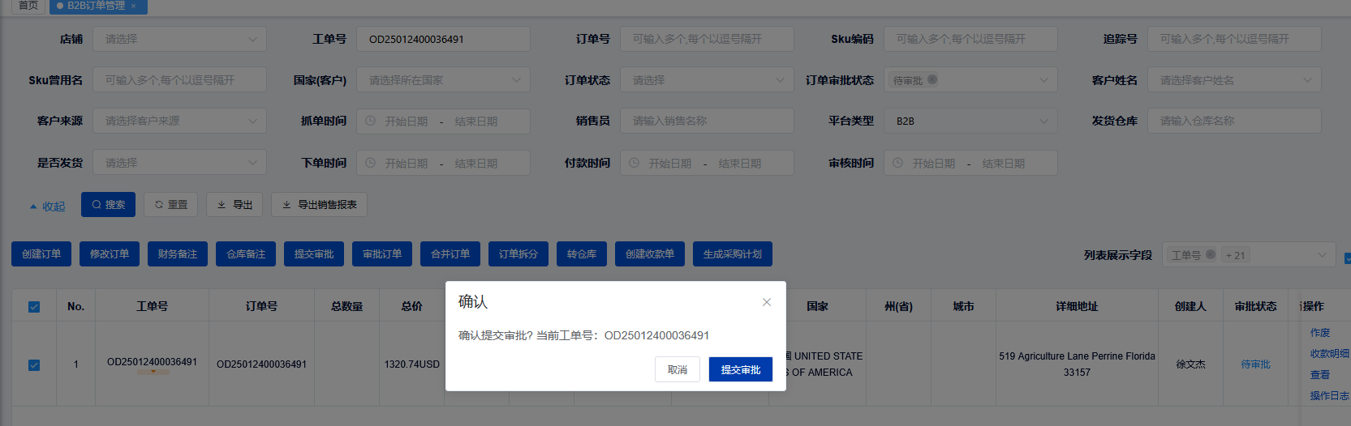Click the clock icon in 审核时间
The image size is (1351, 426).
coord(897,163)
